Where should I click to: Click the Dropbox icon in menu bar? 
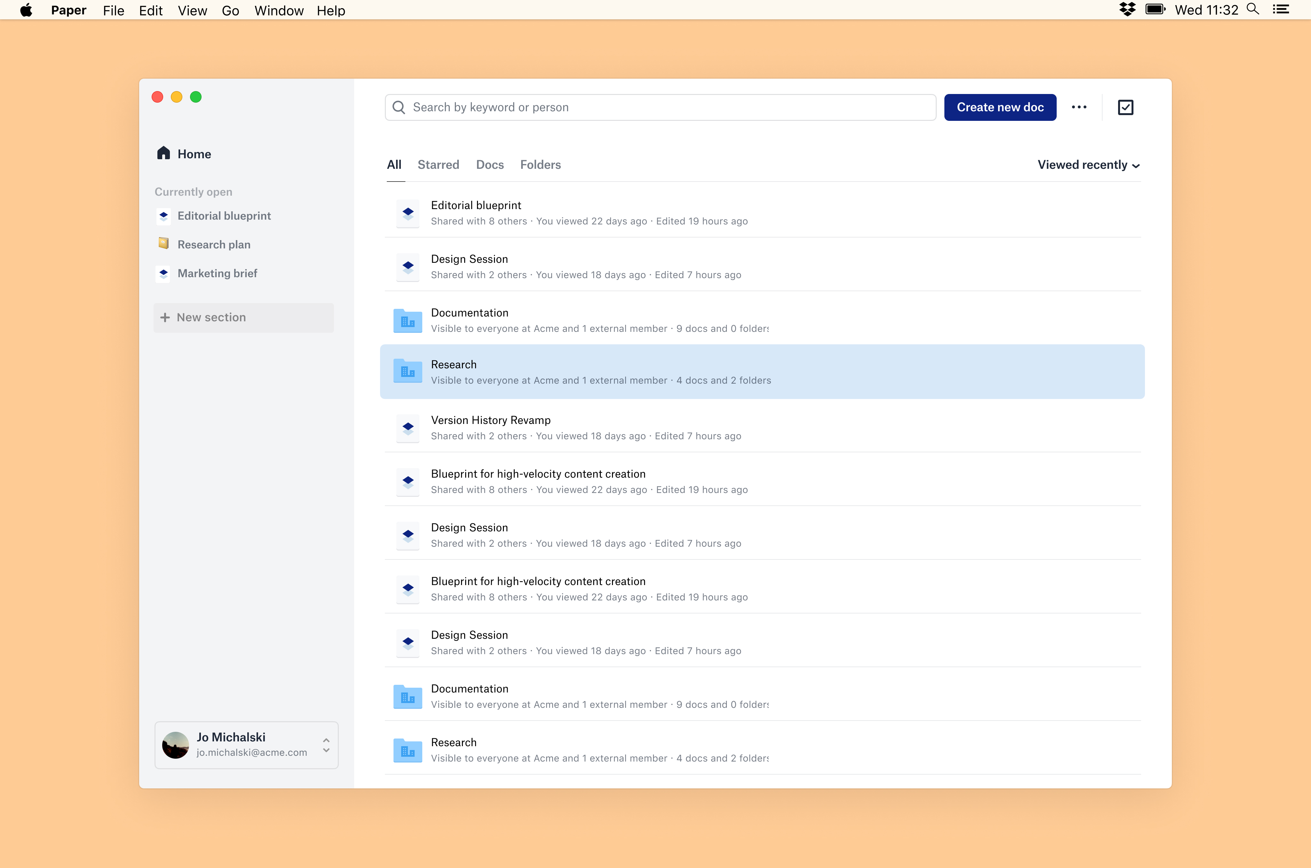[x=1127, y=10]
